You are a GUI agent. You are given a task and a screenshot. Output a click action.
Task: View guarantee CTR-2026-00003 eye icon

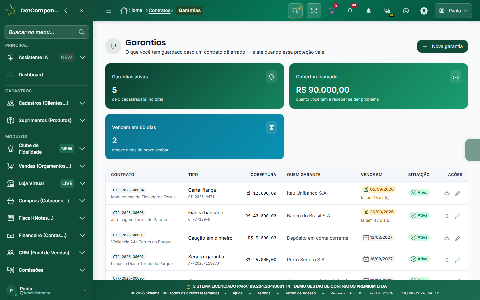coord(447,216)
